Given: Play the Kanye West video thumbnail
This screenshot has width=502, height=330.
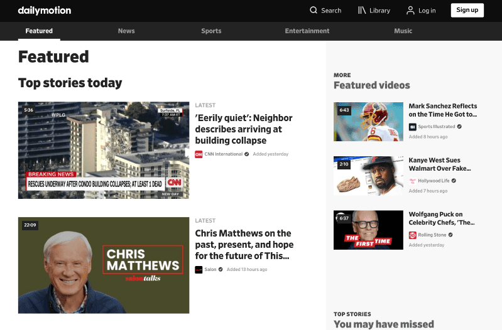Looking at the screenshot, I should pyautogui.click(x=369, y=176).
